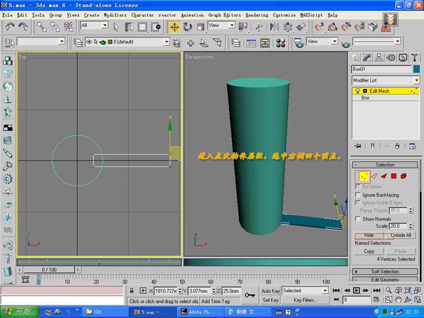Toggle the Show Normals checkbox
The image size is (424, 318).
[x=358, y=219]
